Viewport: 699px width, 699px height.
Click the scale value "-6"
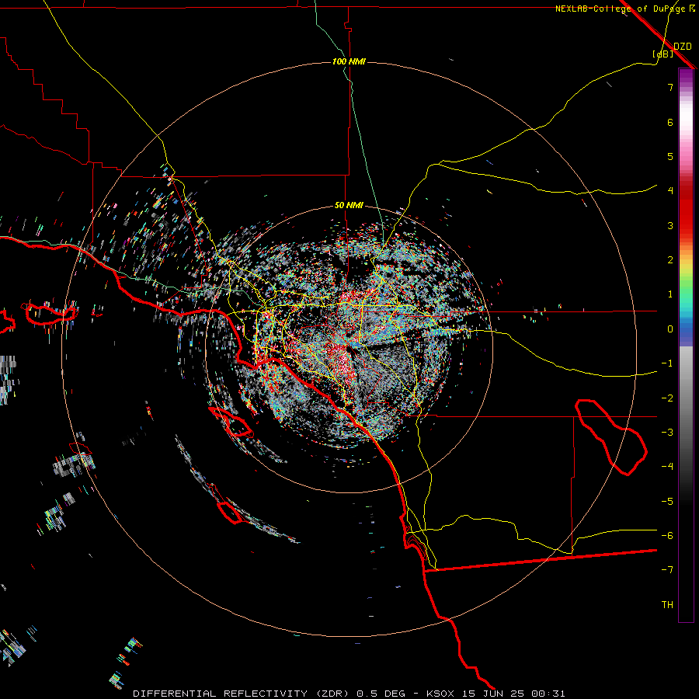667,536
